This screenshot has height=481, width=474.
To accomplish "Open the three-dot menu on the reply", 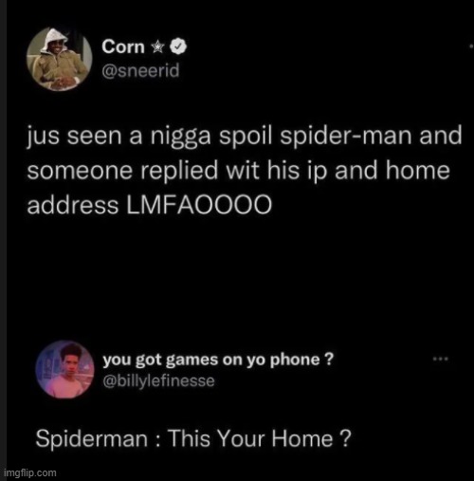I will (441, 359).
